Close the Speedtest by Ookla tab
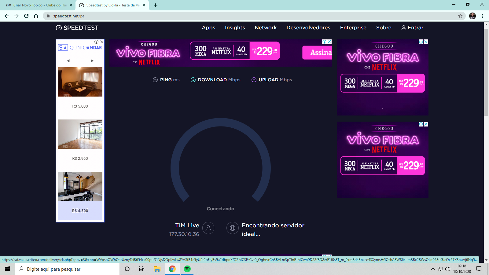The height and width of the screenshot is (275, 489). point(144,5)
